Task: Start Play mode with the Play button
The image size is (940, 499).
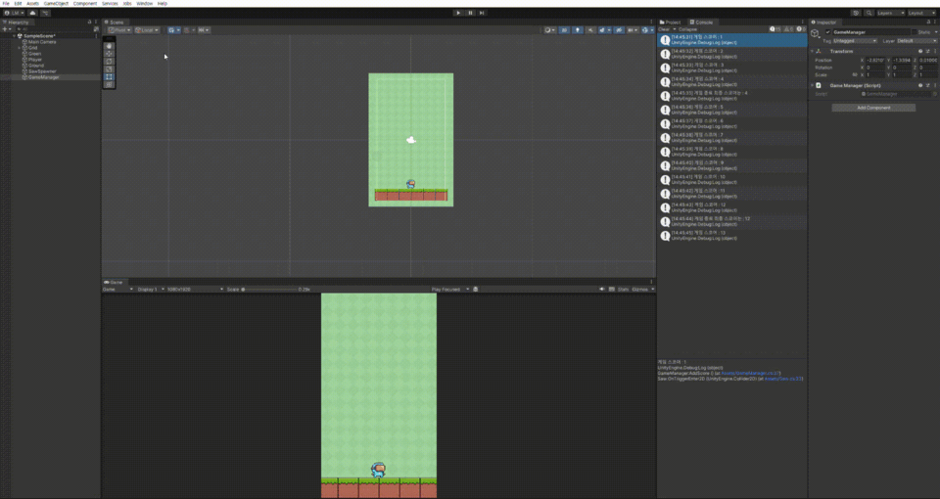Action: click(x=458, y=13)
